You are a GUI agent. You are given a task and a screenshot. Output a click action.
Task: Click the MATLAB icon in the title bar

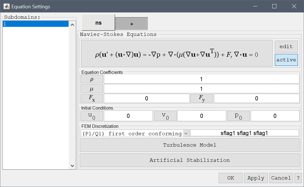(6, 6)
